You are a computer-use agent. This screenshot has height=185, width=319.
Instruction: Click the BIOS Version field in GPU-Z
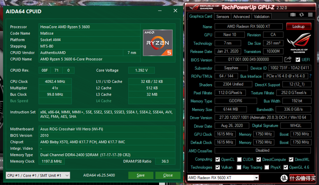(249, 59)
